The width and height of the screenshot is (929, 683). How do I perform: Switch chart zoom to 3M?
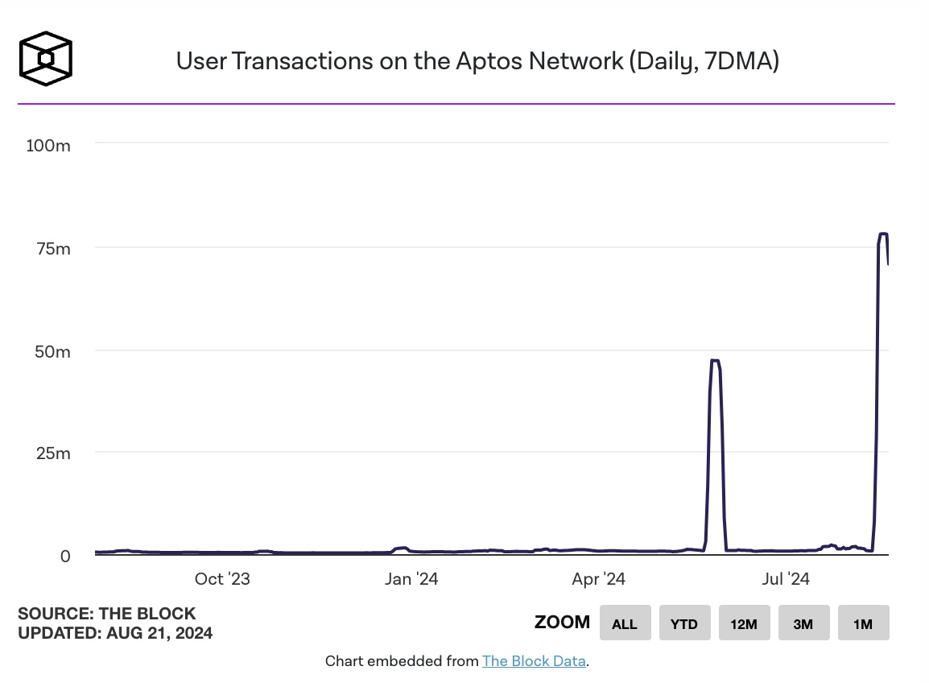point(803,623)
